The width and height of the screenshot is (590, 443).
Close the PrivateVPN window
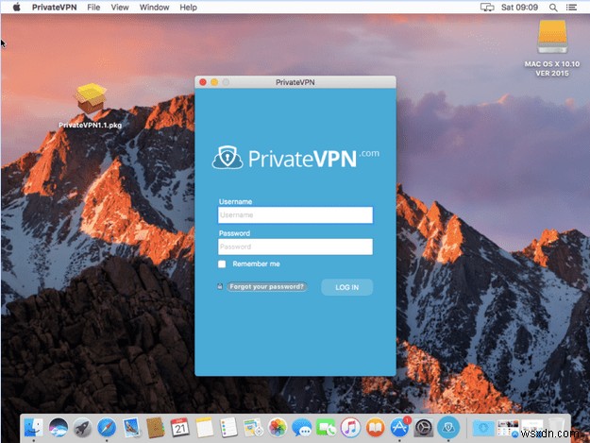click(x=203, y=82)
